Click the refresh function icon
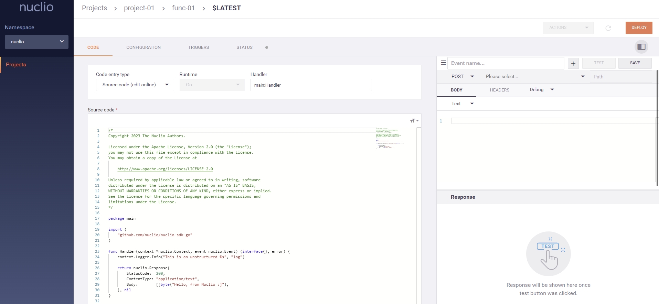Screen dimensions: 659x304 point(608,28)
